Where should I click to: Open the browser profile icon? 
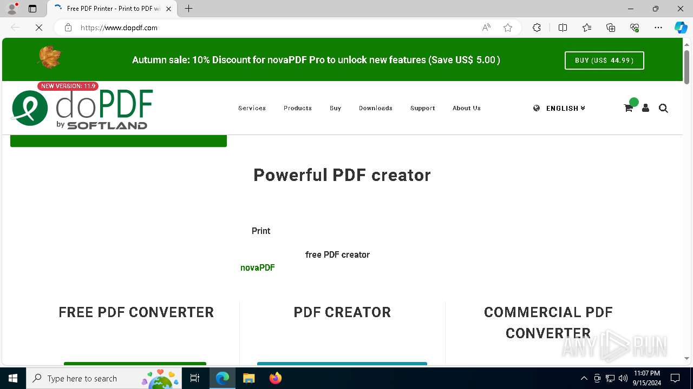(x=12, y=9)
